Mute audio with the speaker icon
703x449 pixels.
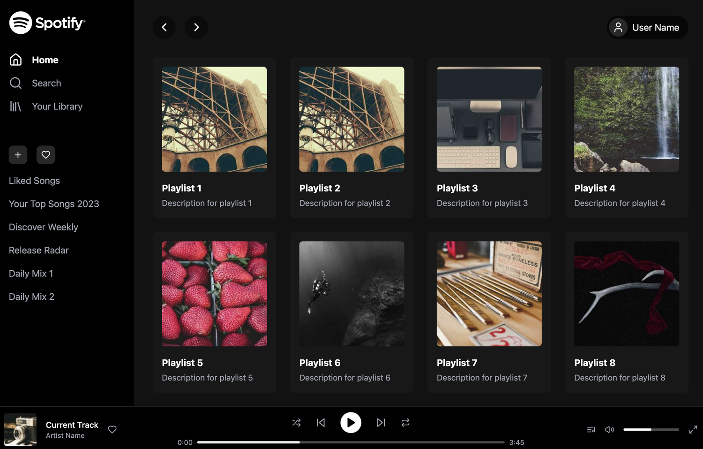click(609, 429)
